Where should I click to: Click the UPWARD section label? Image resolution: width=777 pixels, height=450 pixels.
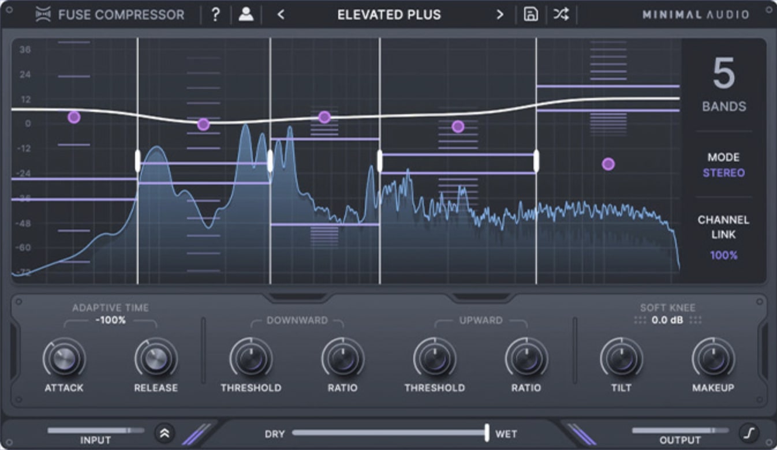point(481,320)
